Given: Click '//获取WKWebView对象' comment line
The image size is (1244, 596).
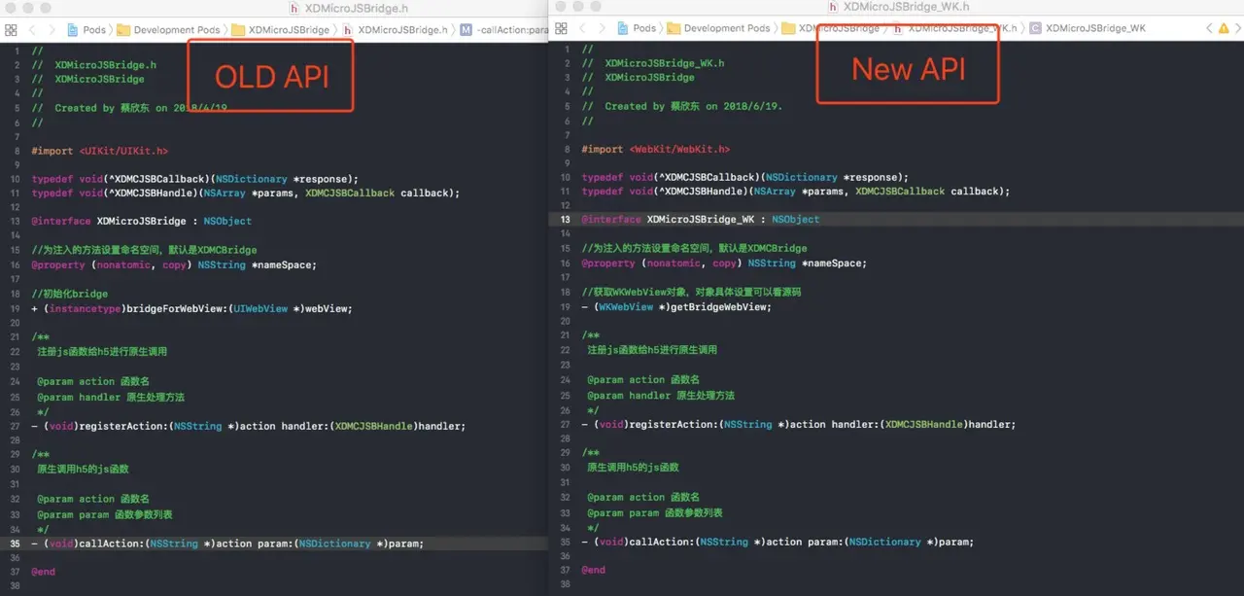Looking at the screenshot, I should point(691,292).
